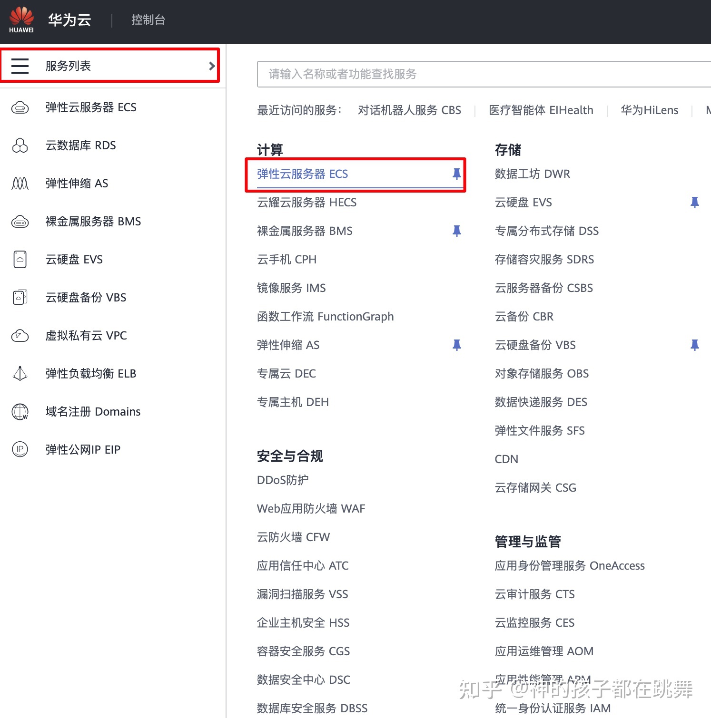Open 数据快递服务 DES link
This screenshot has width=711, height=718.
point(541,402)
